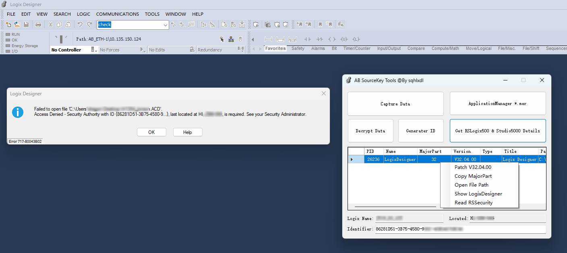Select the Examine Off (XIO) instruction icon
The height and width of the screenshot is (253, 567).
[320, 39]
